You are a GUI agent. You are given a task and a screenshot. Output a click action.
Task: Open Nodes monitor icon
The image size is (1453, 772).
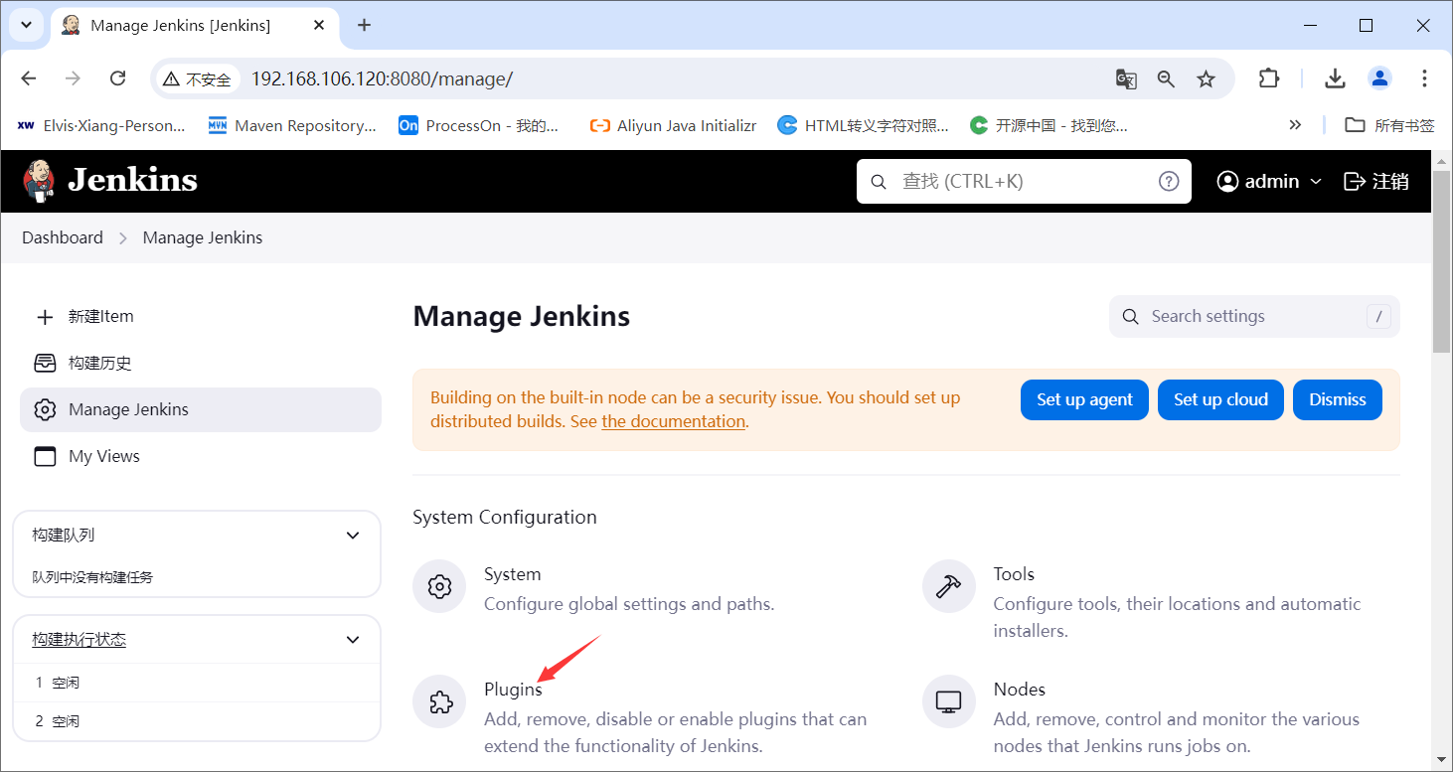coord(949,701)
